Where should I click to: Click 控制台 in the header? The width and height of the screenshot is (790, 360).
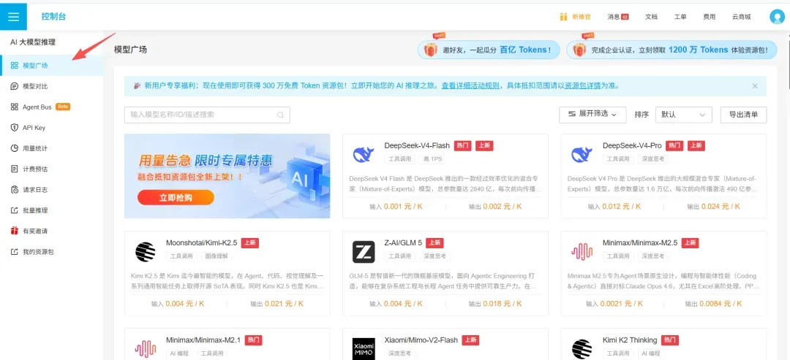pyautogui.click(x=53, y=17)
